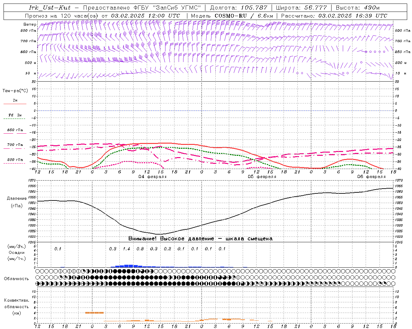Viewport: 412px width, 329px height.
Task: Click the 1.4 precipitation amount value
Action: tap(126, 249)
